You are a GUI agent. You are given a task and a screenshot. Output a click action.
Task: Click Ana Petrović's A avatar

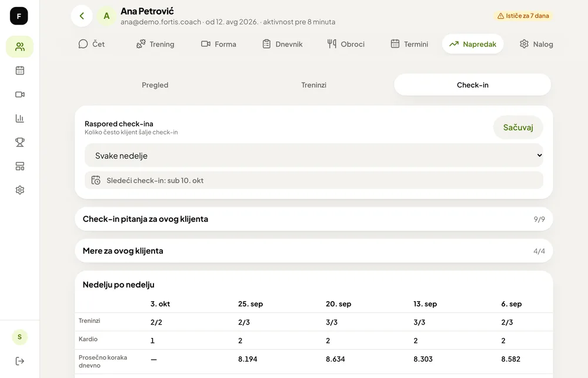click(x=106, y=16)
